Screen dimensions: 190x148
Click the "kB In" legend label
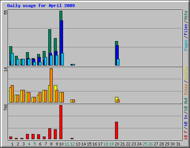[186, 120]
